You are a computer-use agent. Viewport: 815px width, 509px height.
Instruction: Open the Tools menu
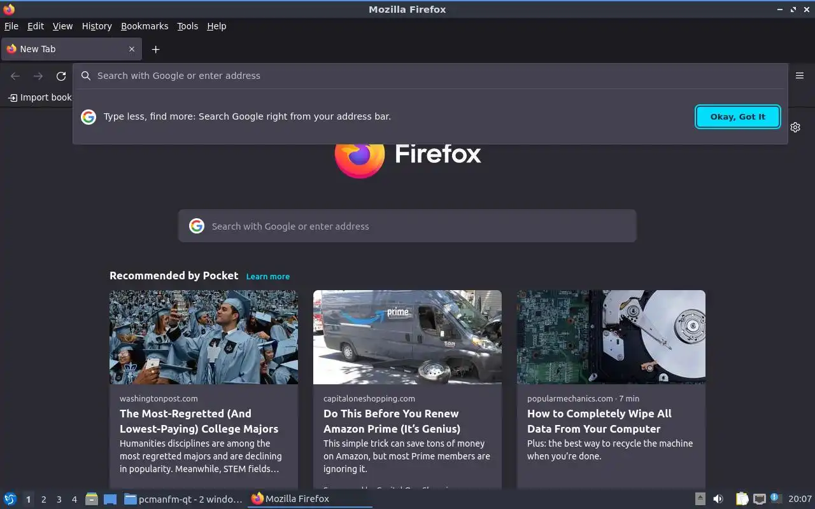[188, 26]
